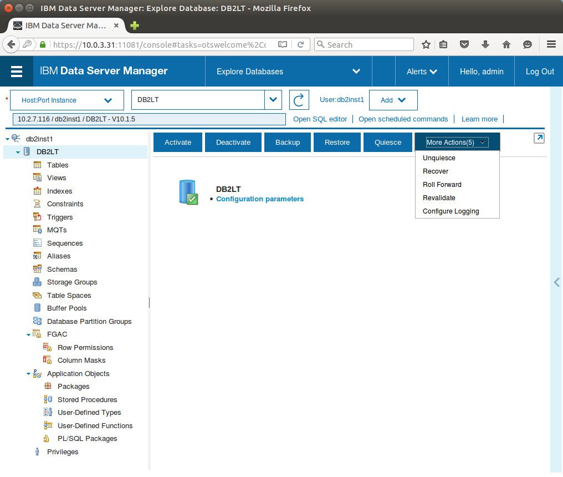Click the Privileges icon
This screenshot has height=477, width=563.
[37, 452]
